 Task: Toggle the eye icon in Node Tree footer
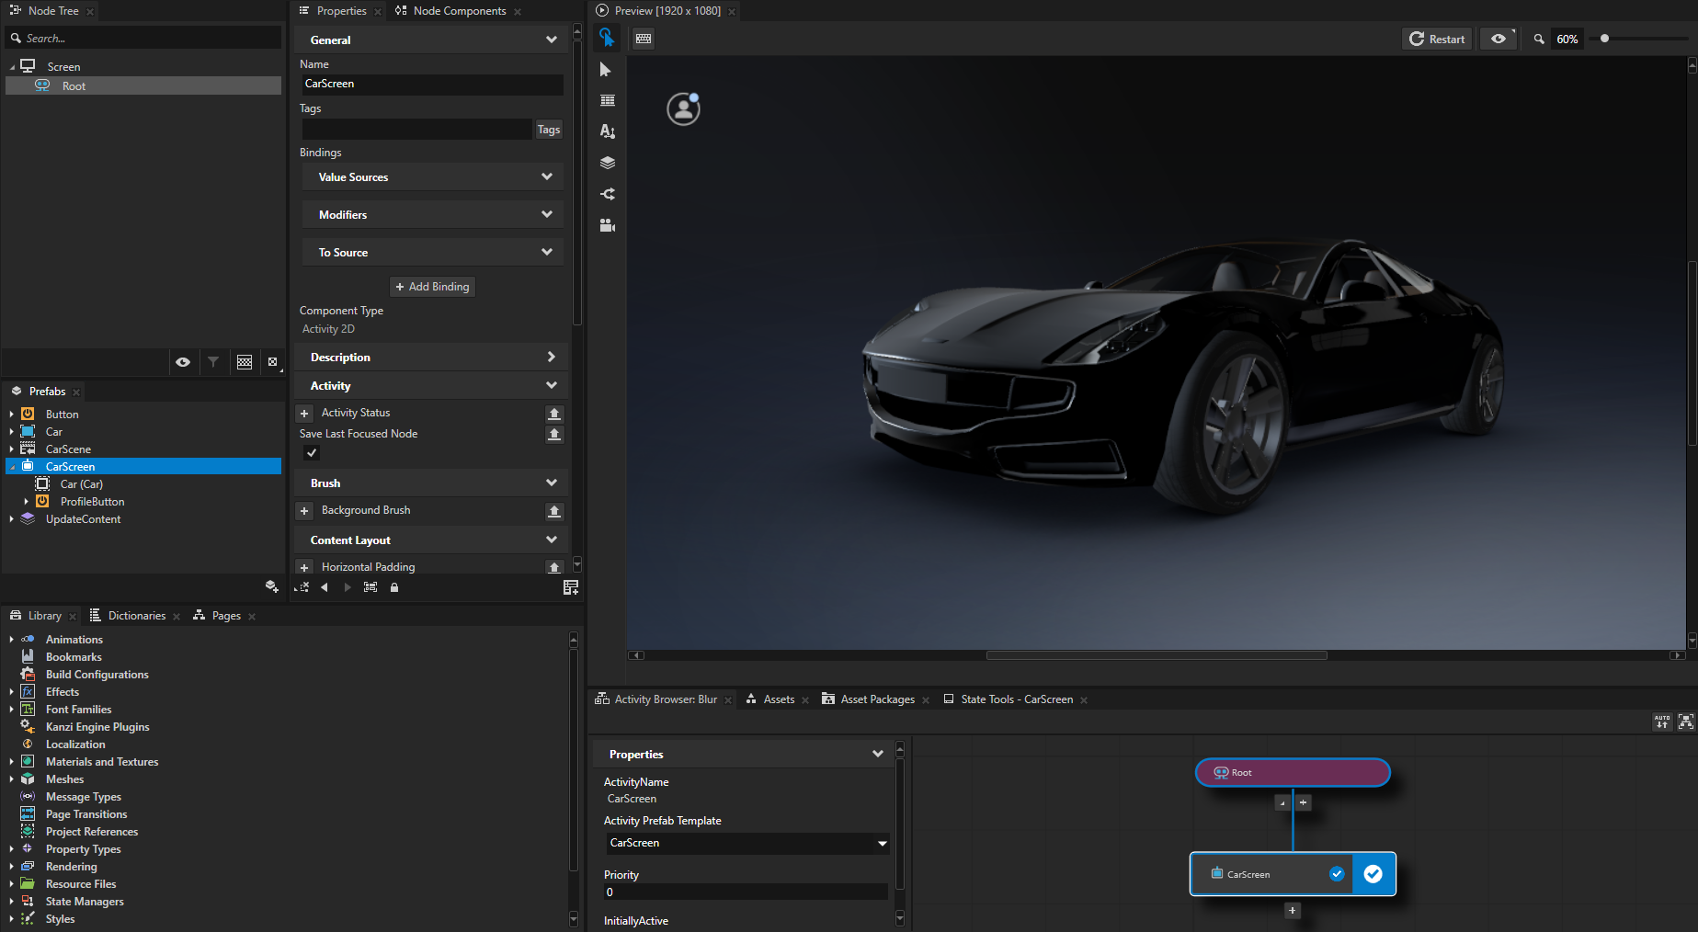click(x=183, y=362)
